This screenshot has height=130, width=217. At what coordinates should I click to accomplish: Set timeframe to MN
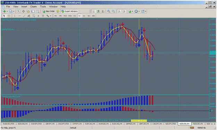[x=93, y=16]
